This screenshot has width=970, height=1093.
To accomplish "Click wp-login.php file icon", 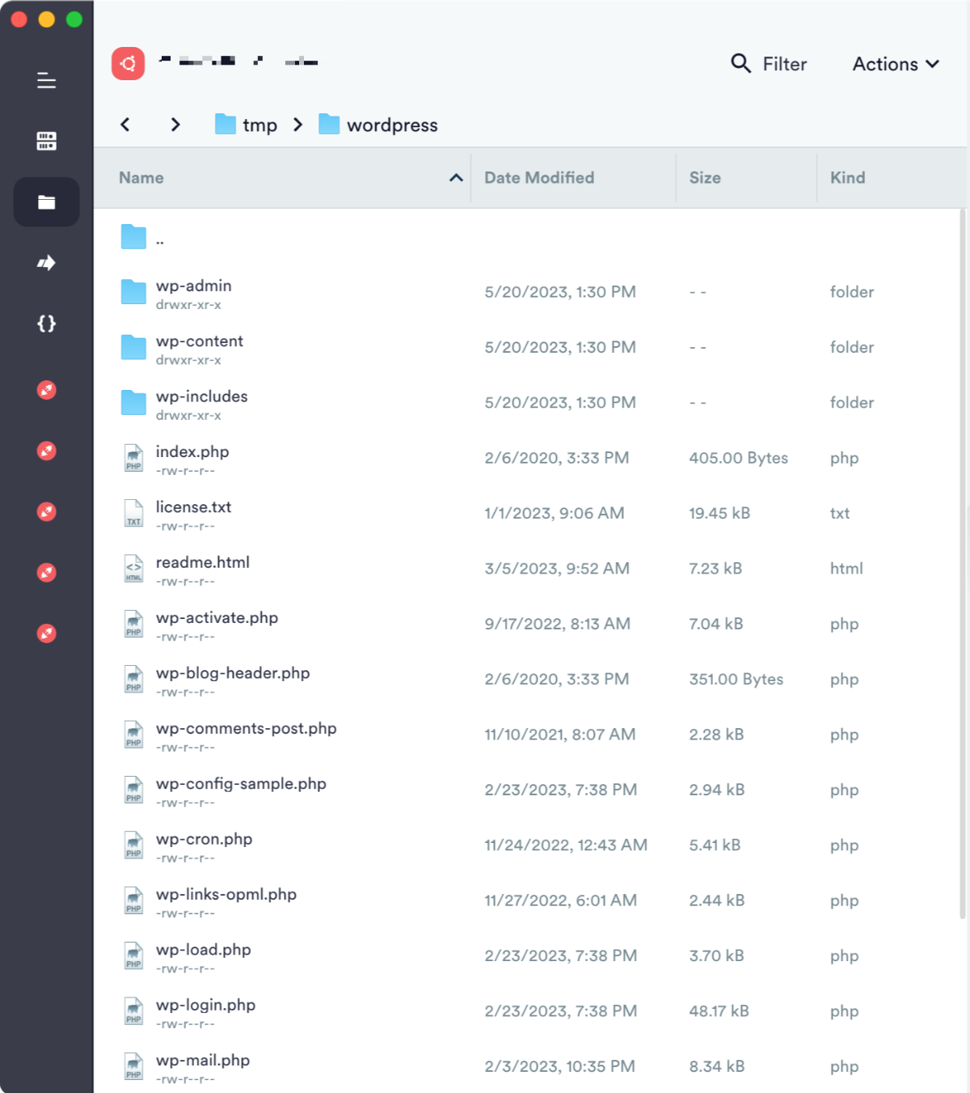I will pos(133,1010).
